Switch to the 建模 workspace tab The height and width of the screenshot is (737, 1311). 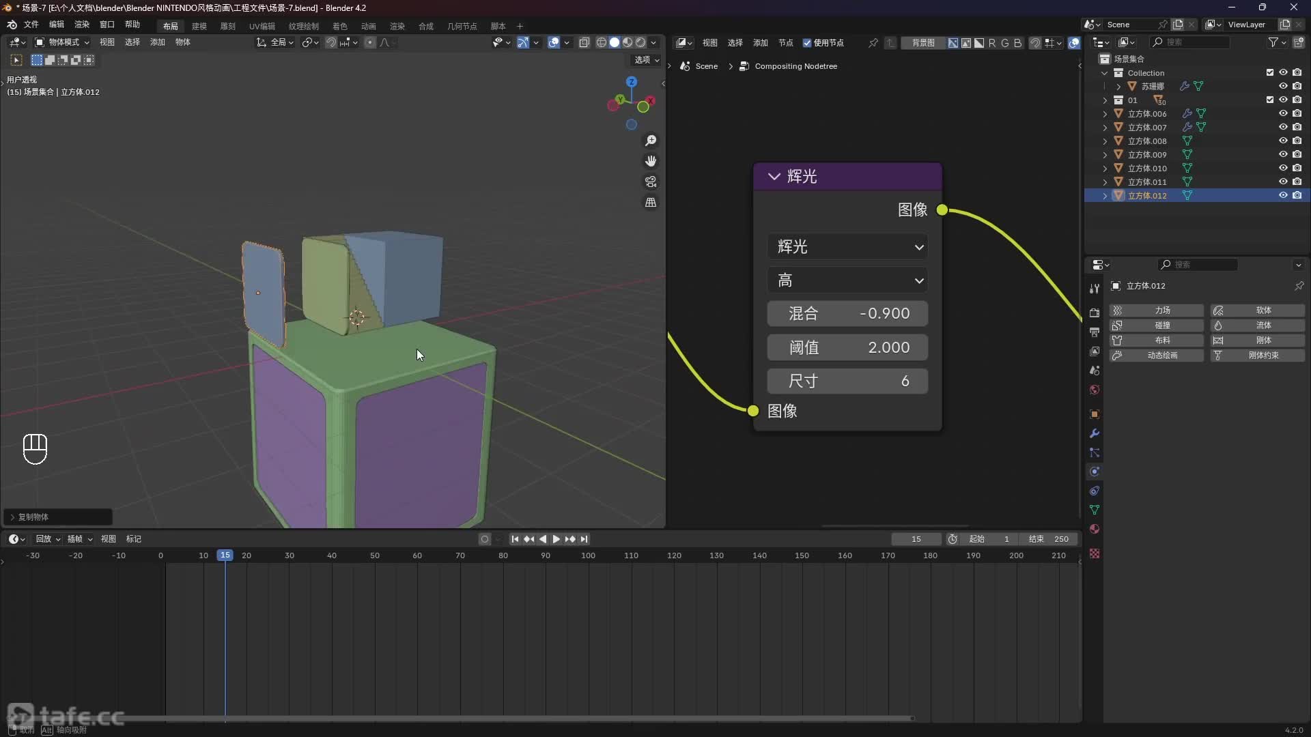coord(199,26)
